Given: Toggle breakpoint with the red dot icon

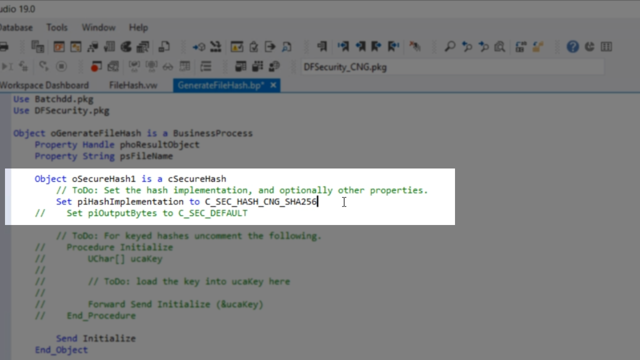Looking at the screenshot, I should [96, 66].
